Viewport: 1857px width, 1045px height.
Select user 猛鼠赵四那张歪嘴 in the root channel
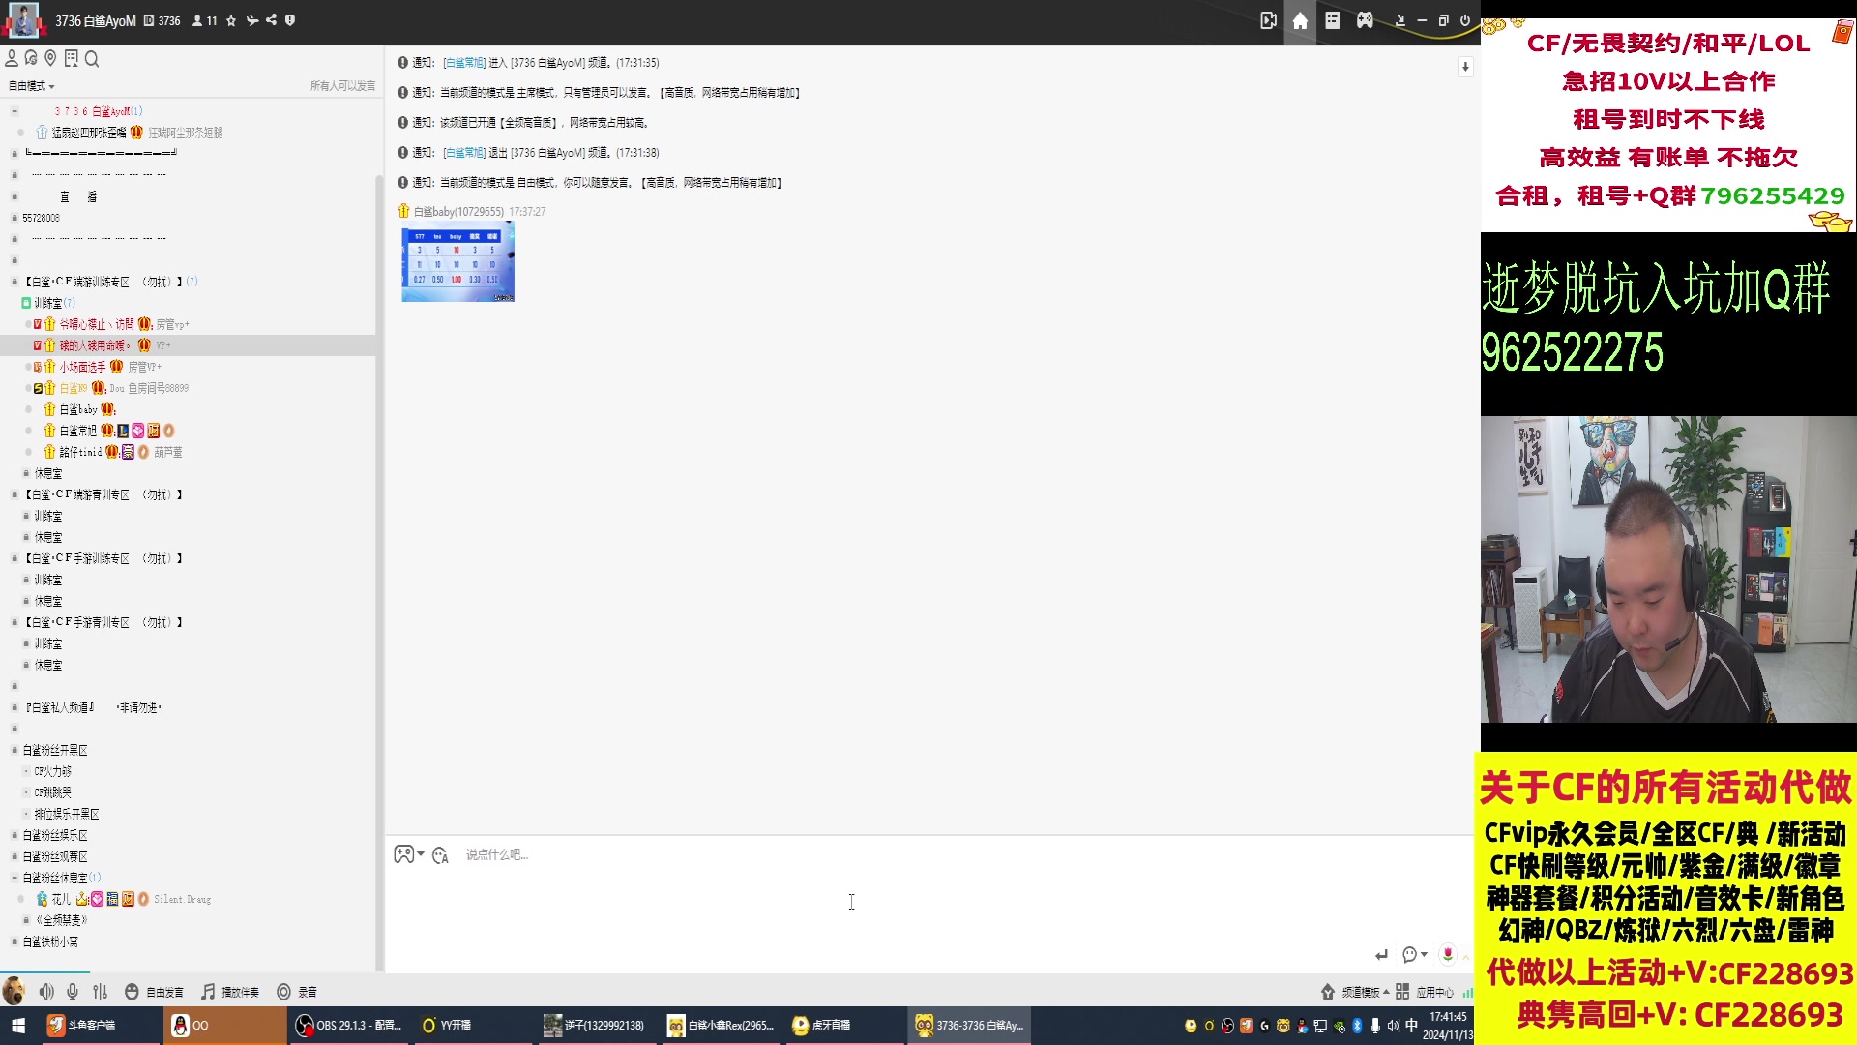89,133
